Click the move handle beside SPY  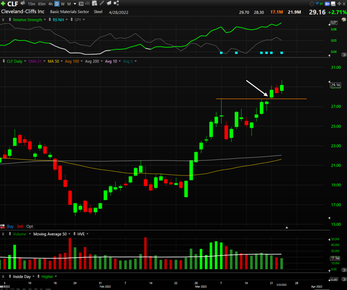(71, 20)
